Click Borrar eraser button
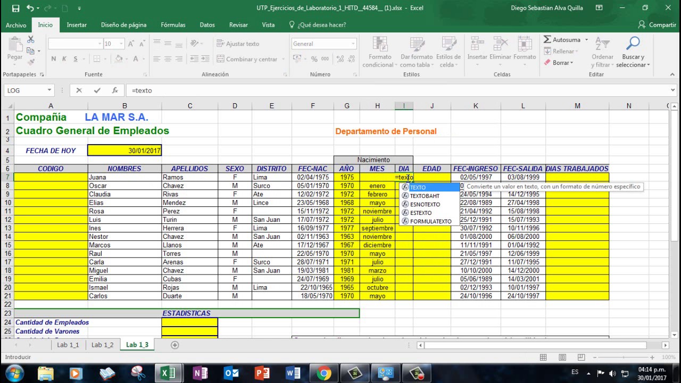The image size is (681, 383). [x=559, y=62]
